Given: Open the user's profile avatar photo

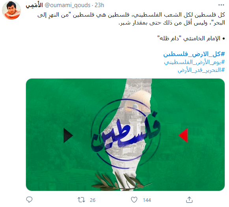Looking at the screenshot, I should point(11,10).
